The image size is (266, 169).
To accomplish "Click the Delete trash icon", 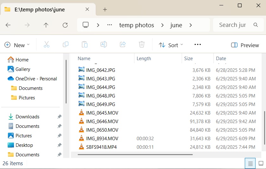I will click(142, 45).
